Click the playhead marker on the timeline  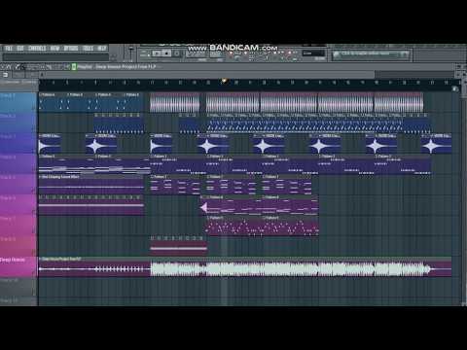224,81
